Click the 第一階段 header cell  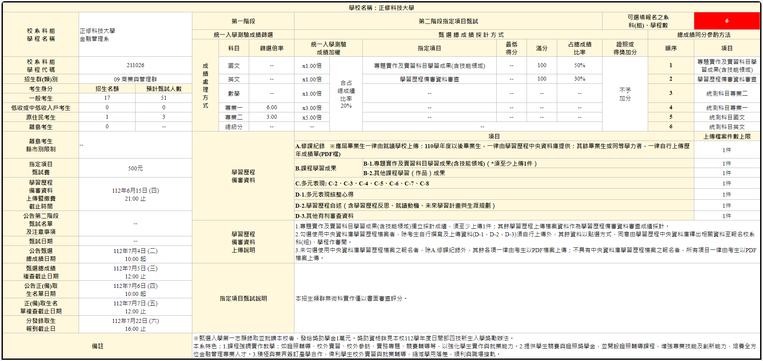click(x=243, y=21)
